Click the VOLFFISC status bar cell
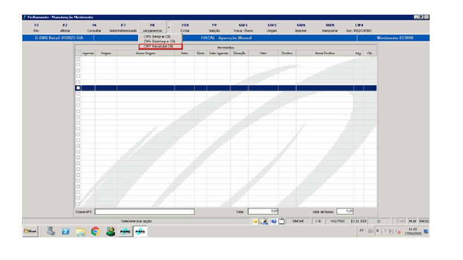Image resolution: width=463 pixels, height=260 pixels. click(338, 222)
